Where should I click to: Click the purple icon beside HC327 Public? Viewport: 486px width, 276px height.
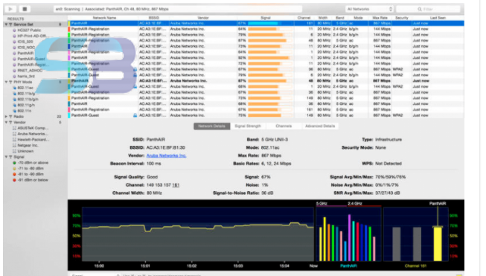14,31
